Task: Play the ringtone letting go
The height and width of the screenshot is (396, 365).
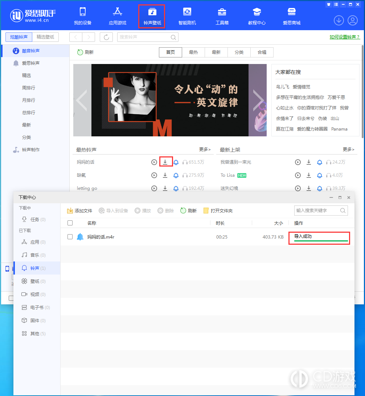Action: pos(154,188)
